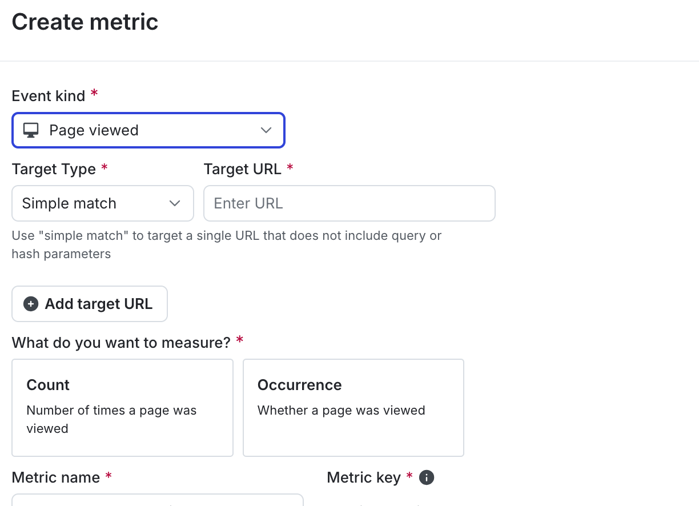Focus the Enter URL input field
This screenshot has width=699, height=506.
(349, 203)
